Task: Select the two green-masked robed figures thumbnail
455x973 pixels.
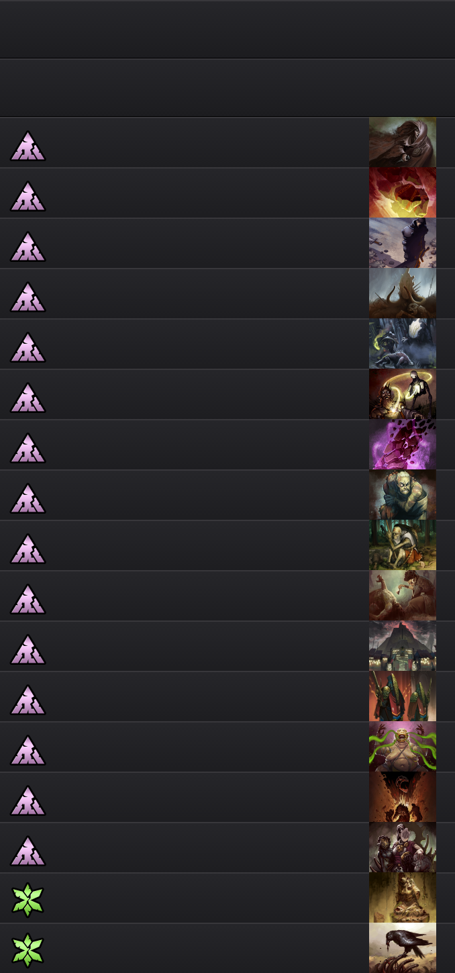Action: pyautogui.click(x=403, y=696)
